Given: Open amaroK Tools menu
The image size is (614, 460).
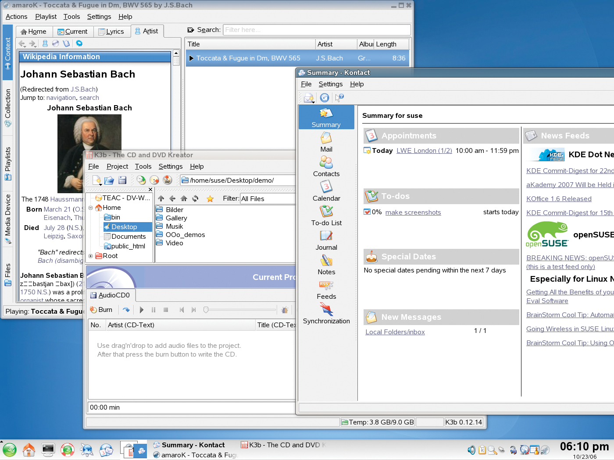Looking at the screenshot, I should [x=71, y=17].
